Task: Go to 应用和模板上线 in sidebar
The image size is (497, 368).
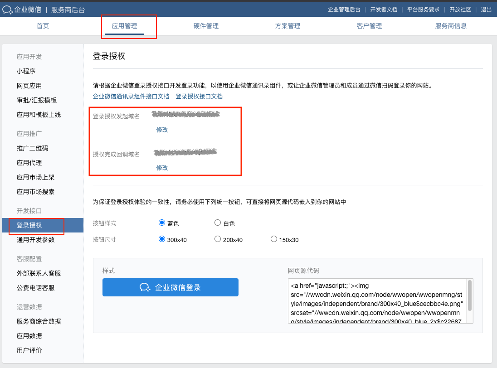Action: (x=39, y=115)
